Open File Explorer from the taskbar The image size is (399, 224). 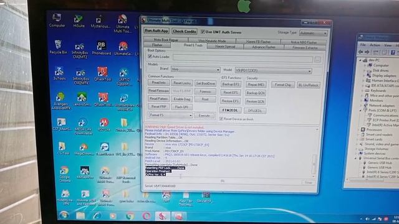(80, 216)
